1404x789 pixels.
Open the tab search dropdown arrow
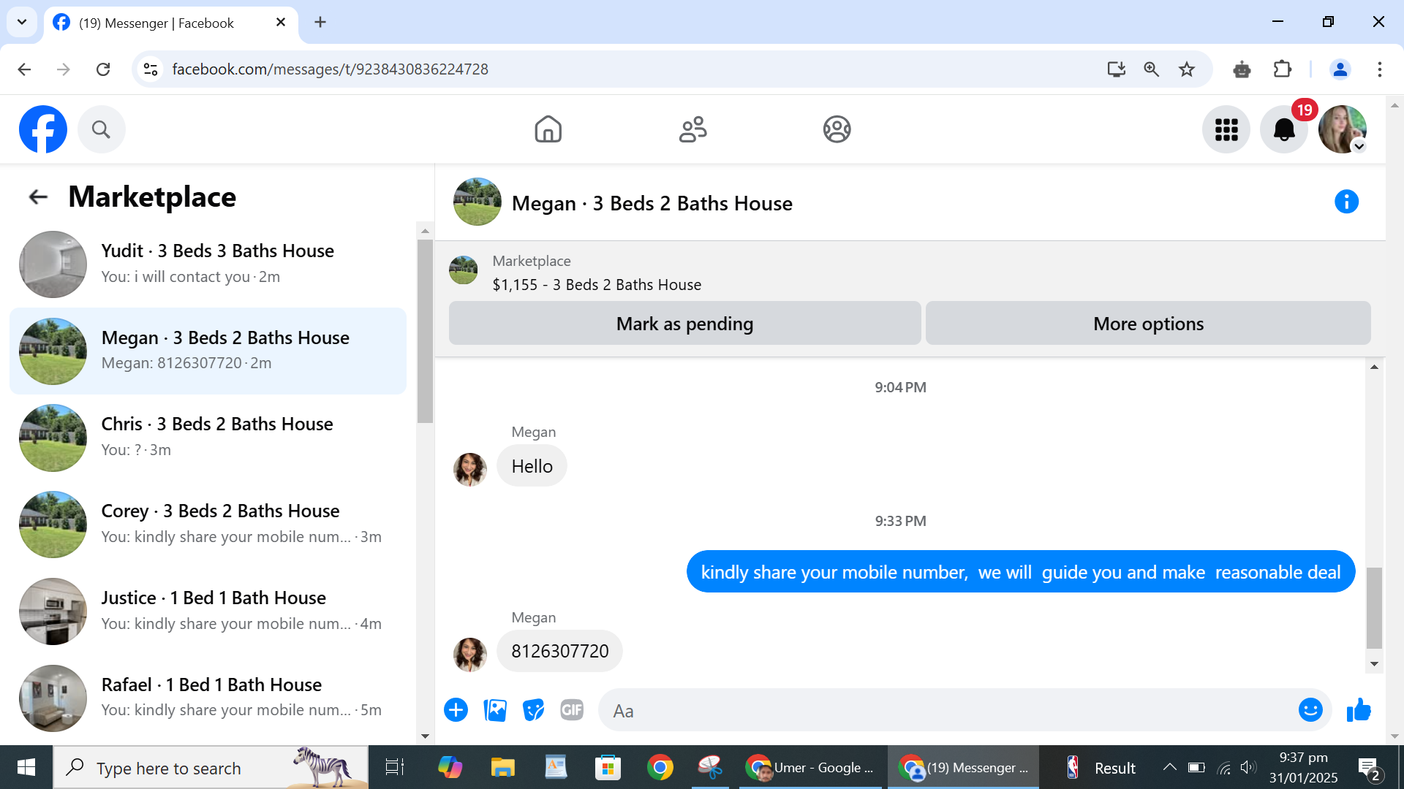(22, 22)
